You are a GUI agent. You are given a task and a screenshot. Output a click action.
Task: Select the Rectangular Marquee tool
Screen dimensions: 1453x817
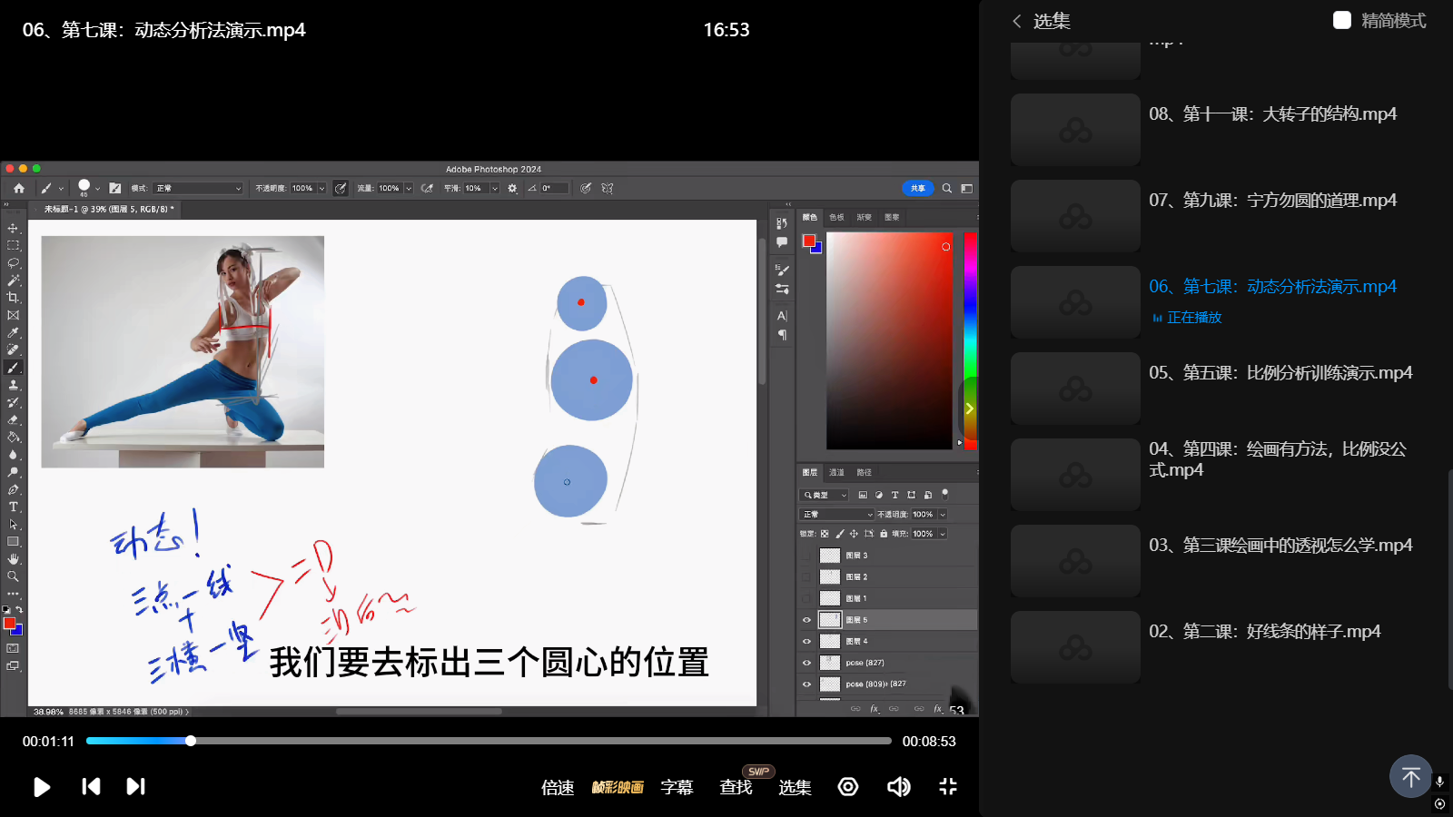(x=13, y=246)
